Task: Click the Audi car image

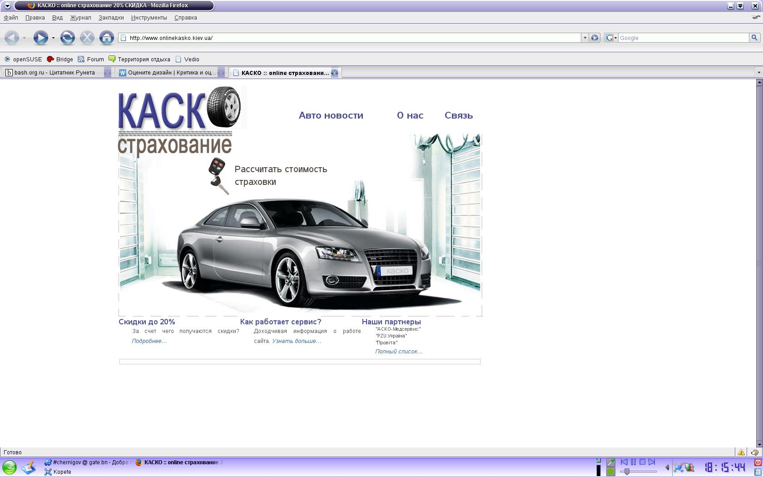Action: tap(303, 254)
